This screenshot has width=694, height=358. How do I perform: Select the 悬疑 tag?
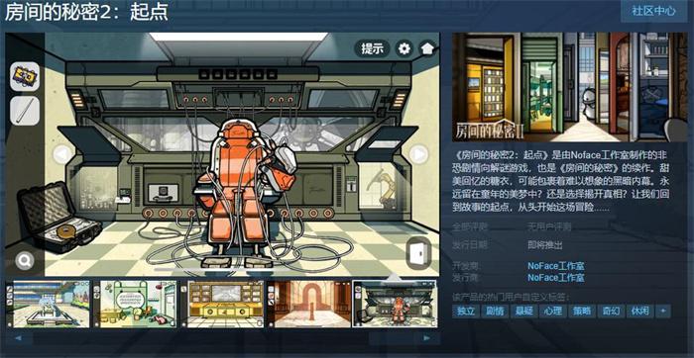[x=523, y=311]
